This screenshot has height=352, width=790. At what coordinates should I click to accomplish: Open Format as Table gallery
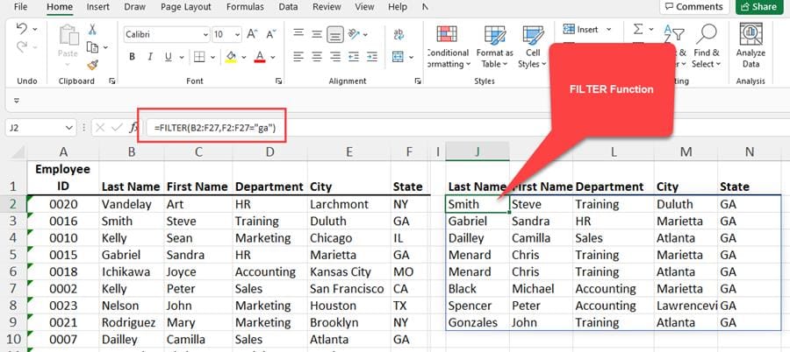click(495, 47)
